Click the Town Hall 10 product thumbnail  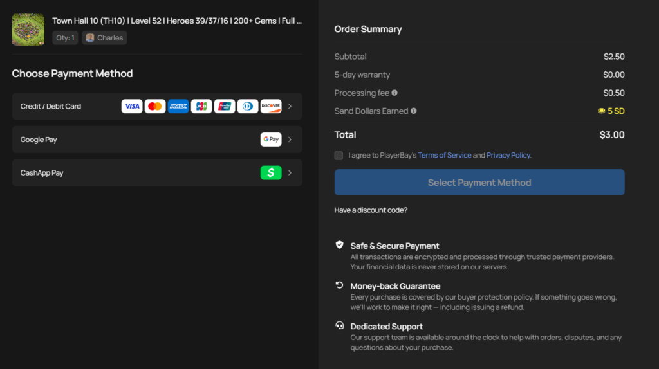coord(28,30)
